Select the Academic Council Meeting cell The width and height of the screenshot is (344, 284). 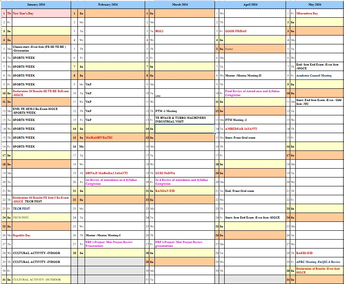[x=319, y=76]
